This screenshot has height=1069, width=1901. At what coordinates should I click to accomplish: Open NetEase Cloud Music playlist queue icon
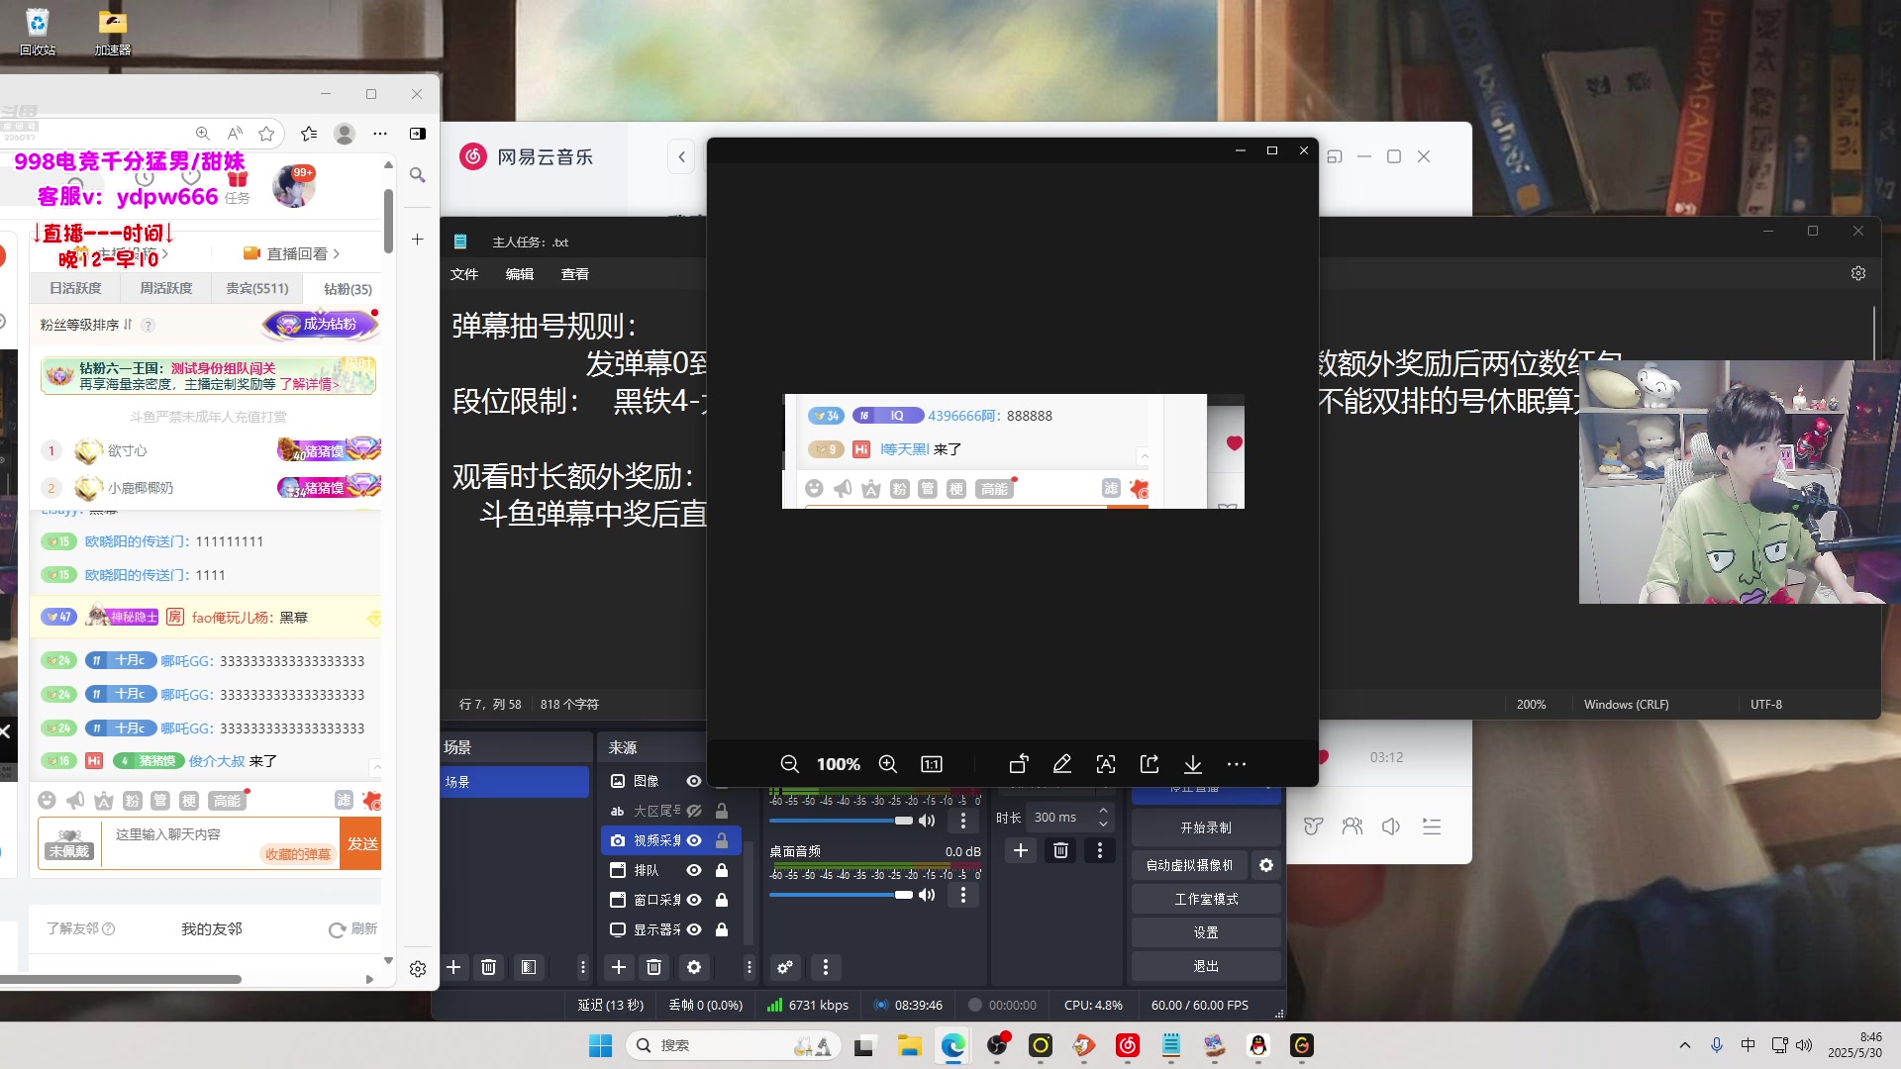click(x=1432, y=826)
